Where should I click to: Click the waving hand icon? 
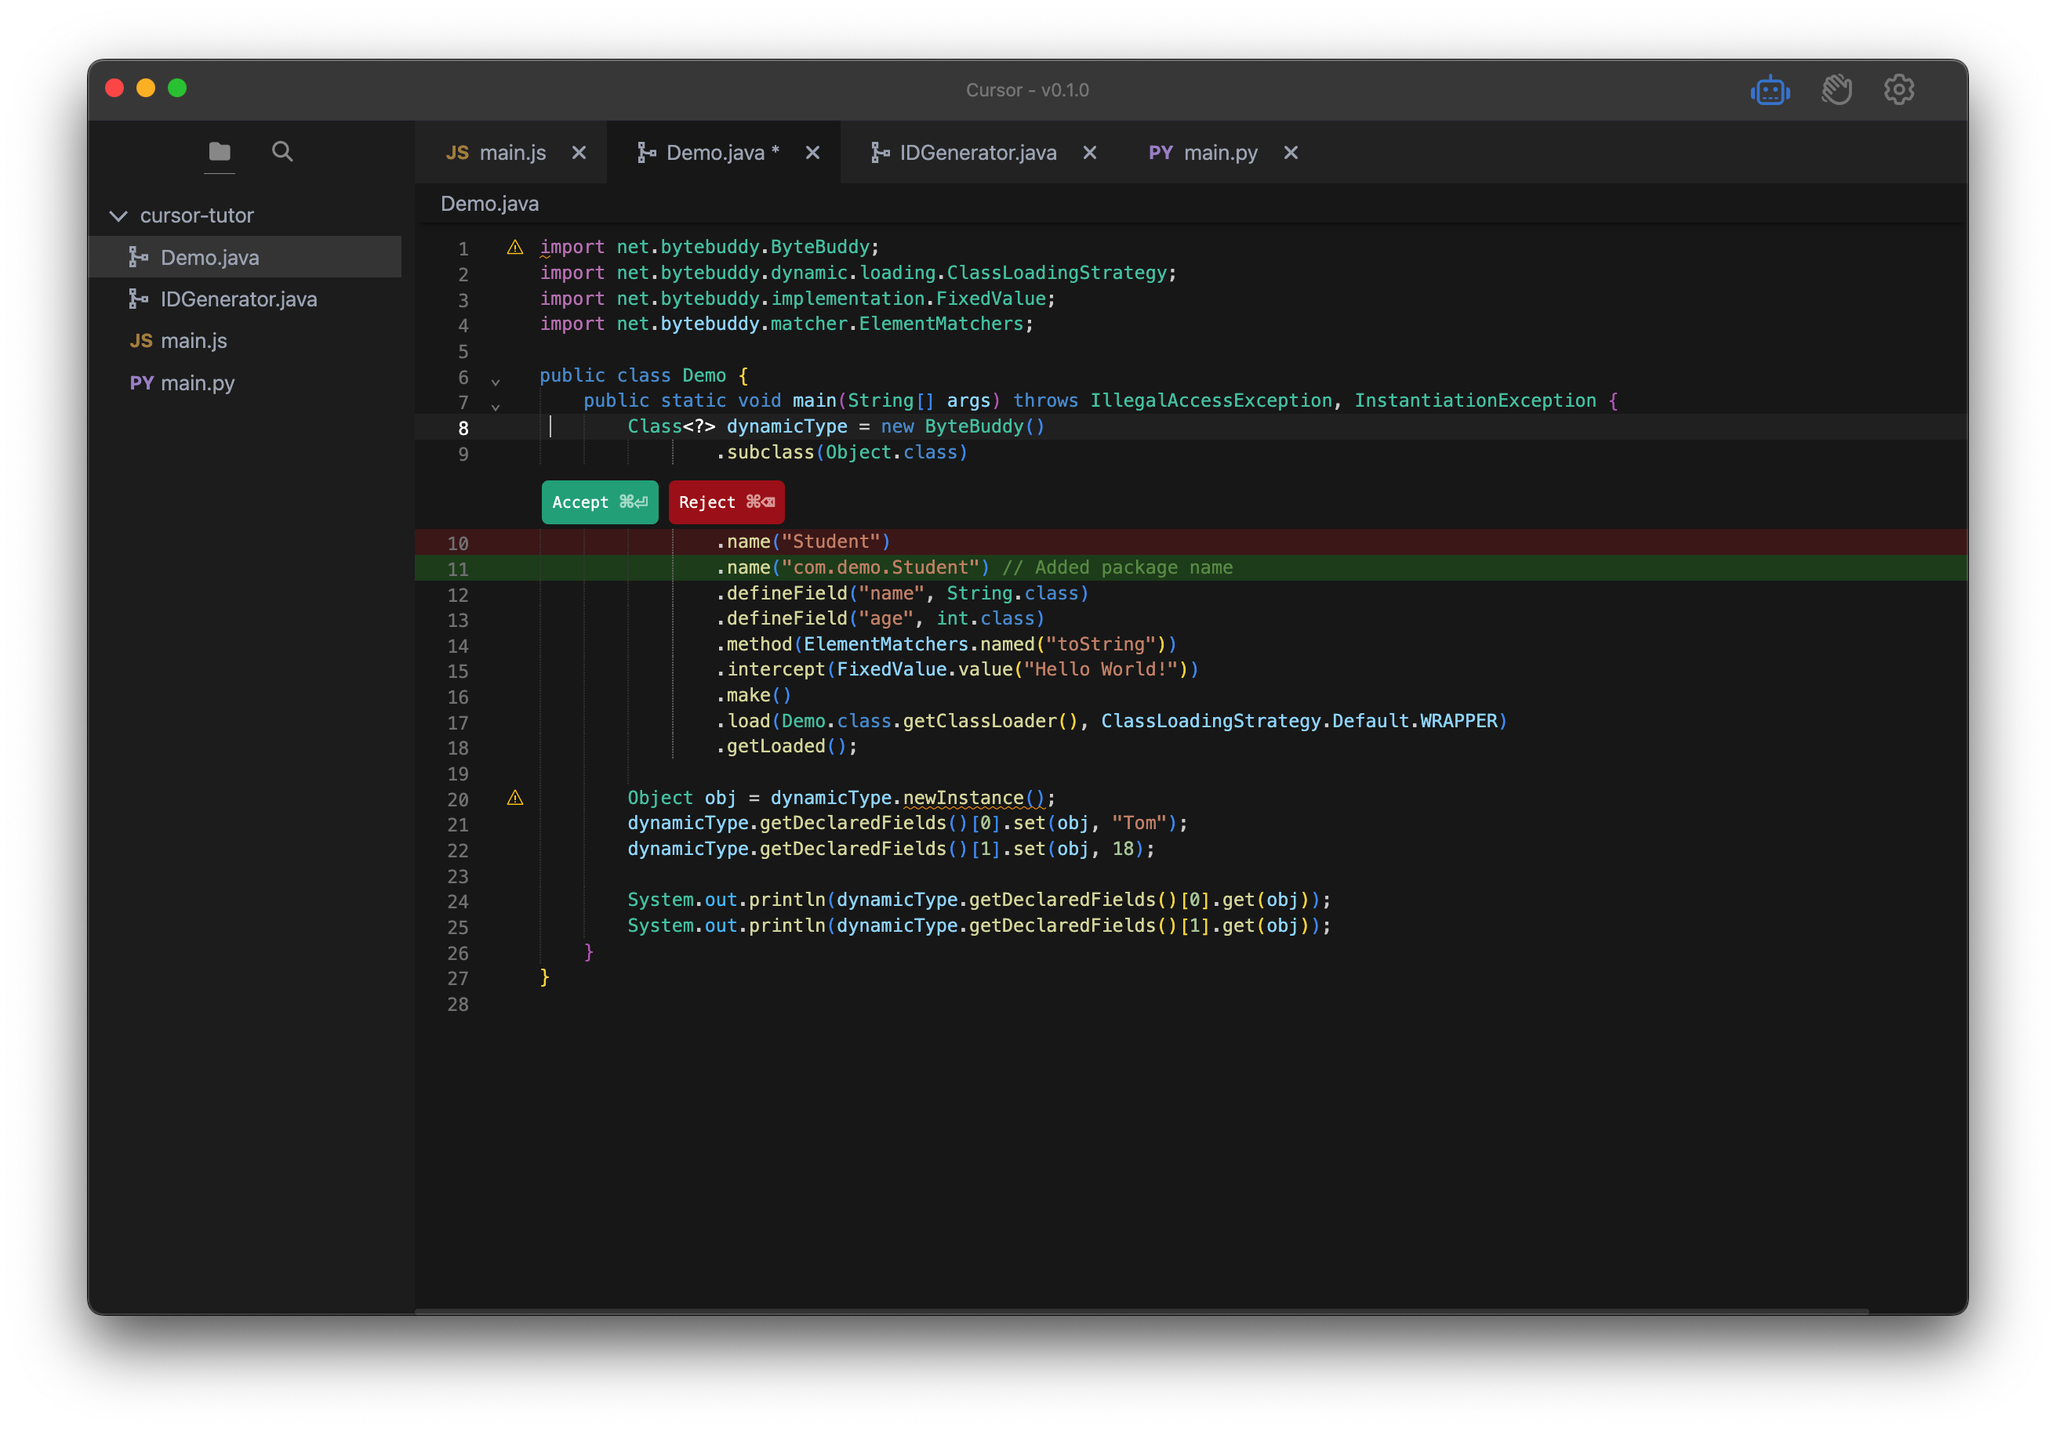1836,90
